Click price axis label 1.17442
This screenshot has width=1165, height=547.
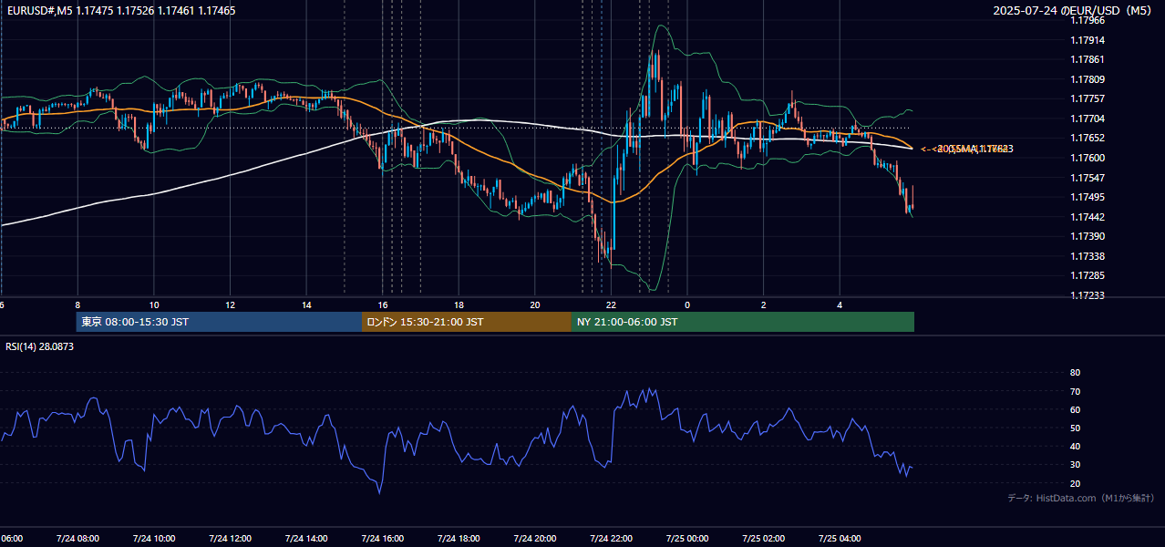pos(1087,217)
